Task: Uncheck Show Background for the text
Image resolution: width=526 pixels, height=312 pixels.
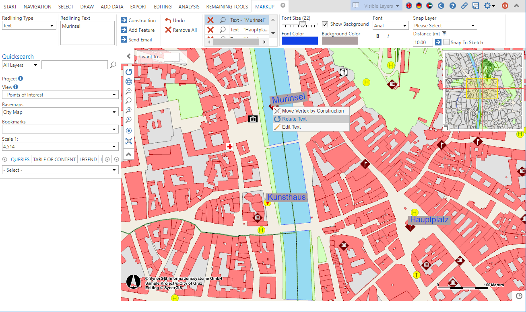Action: (x=325, y=24)
